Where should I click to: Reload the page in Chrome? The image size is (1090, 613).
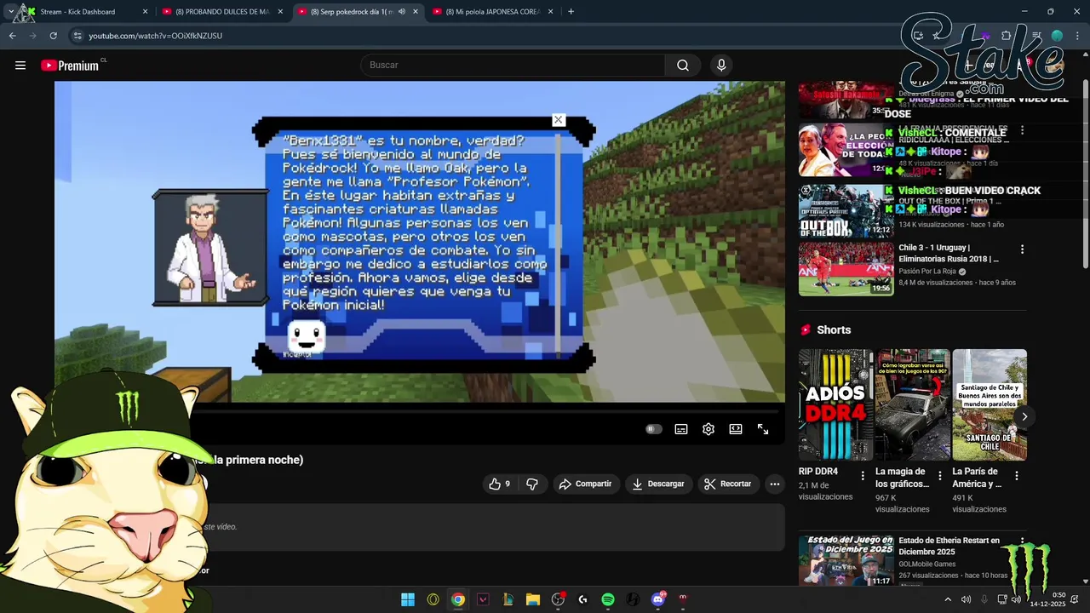point(53,36)
